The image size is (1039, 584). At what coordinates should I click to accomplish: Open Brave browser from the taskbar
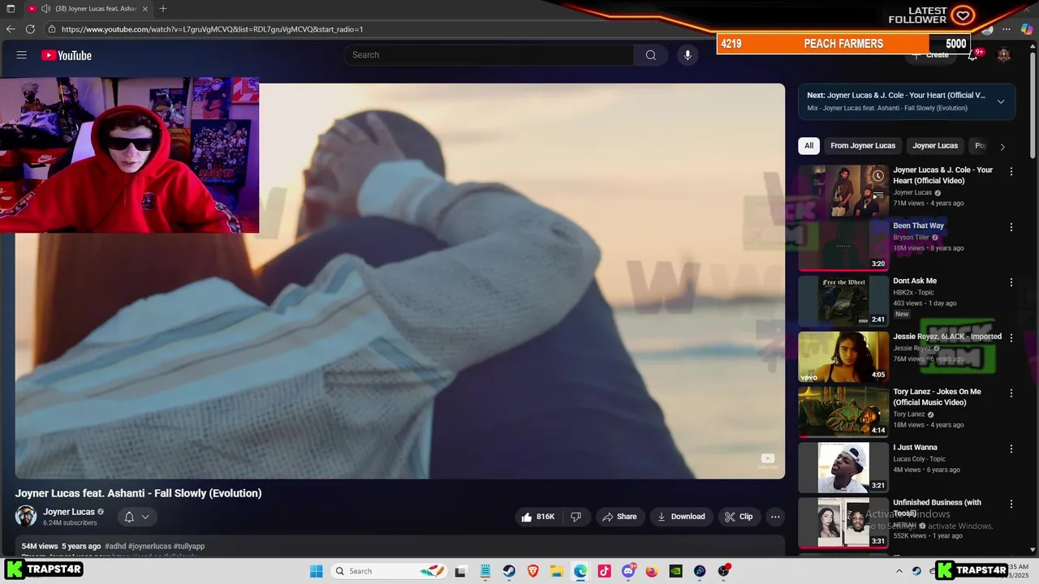(532, 571)
